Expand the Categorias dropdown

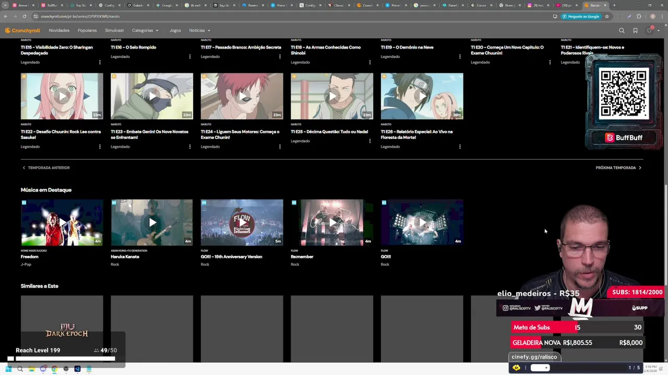tap(145, 31)
